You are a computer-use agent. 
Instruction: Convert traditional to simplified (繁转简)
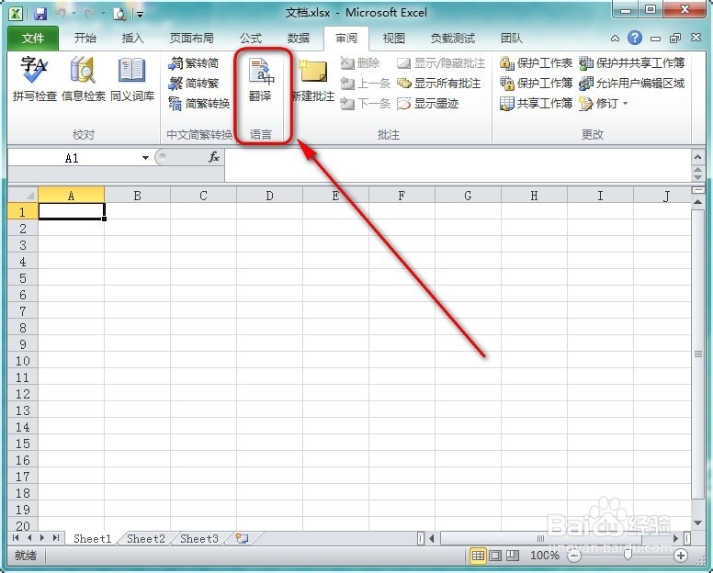pos(194,63)
